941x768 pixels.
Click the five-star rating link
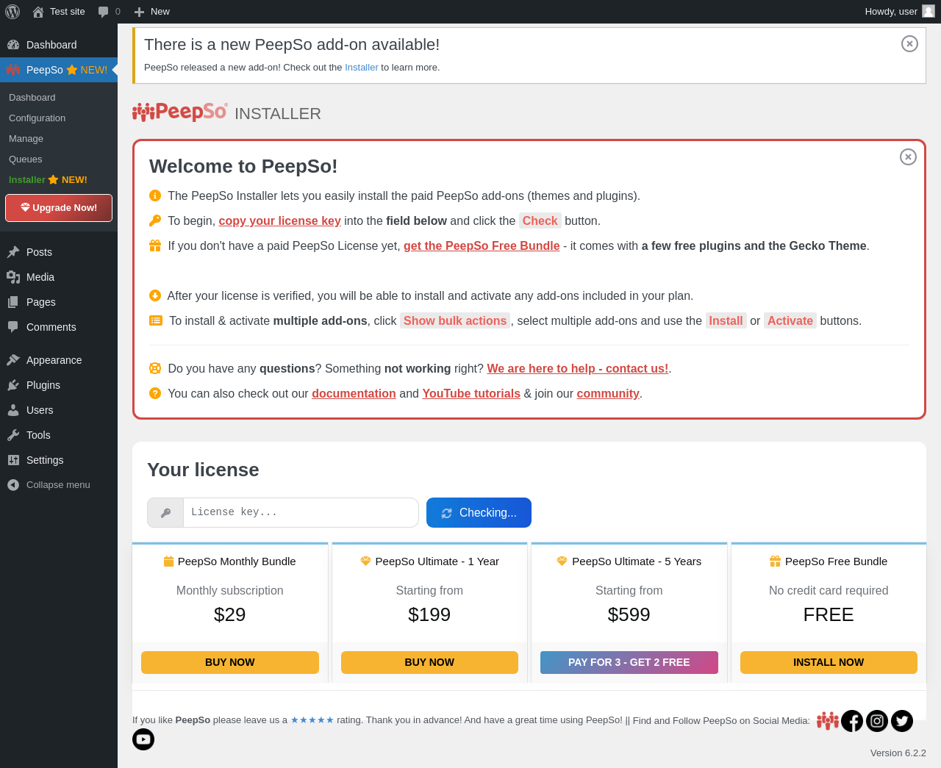[312, 720]
